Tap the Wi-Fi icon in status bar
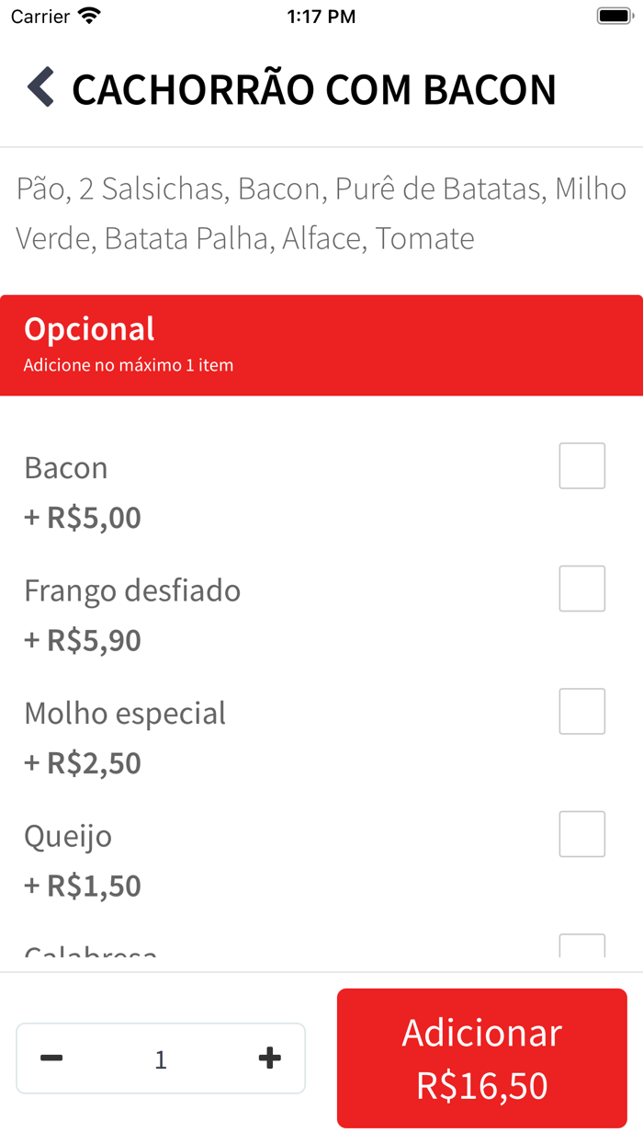This screenshot has width=643, height=1144. 87,15
